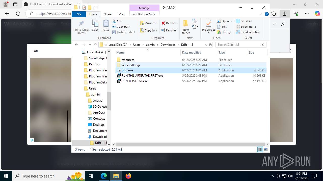This screenshot has height=181, width=323.
Task: Click the Copy ribbon icon
Action: [x=95, y=26]
